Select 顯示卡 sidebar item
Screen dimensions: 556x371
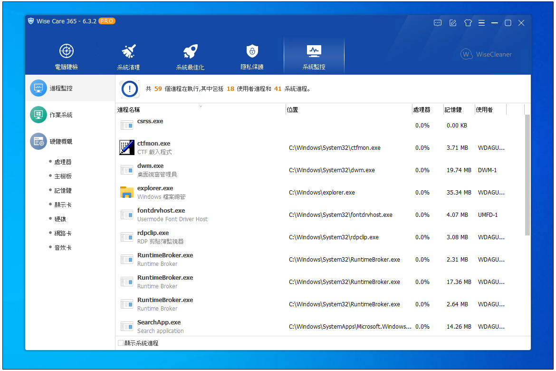tap(63, 205)
